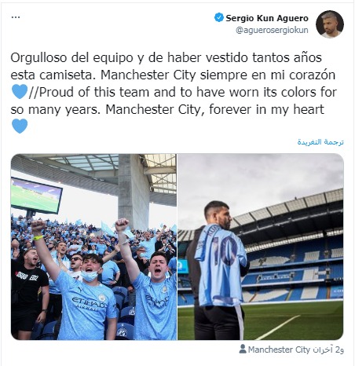Open the three-dot more options menu
The image size is (355, 366).
click(16, 17)
